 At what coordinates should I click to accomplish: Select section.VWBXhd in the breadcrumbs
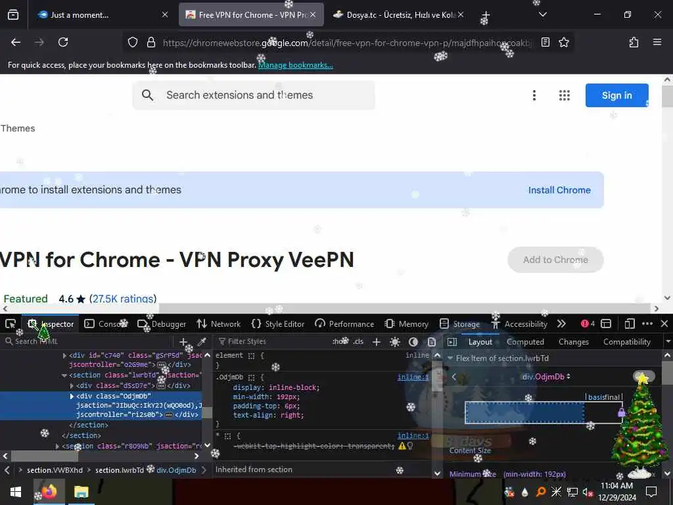coord(55,470)
